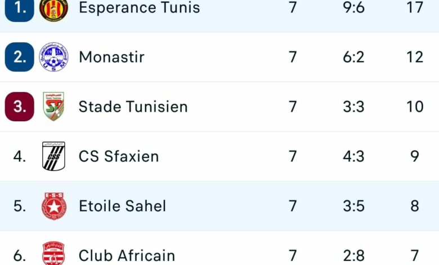This screenshot has width=439, height=265.
Task: Click Esperance Tunis 9:6 goal record
Action: (x=354, y=8)
